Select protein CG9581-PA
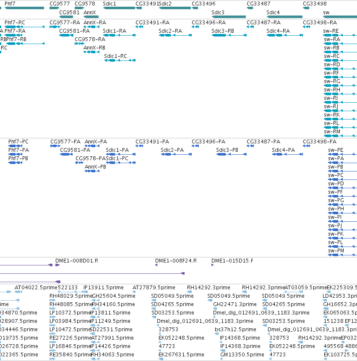 [x=66, y=154]
